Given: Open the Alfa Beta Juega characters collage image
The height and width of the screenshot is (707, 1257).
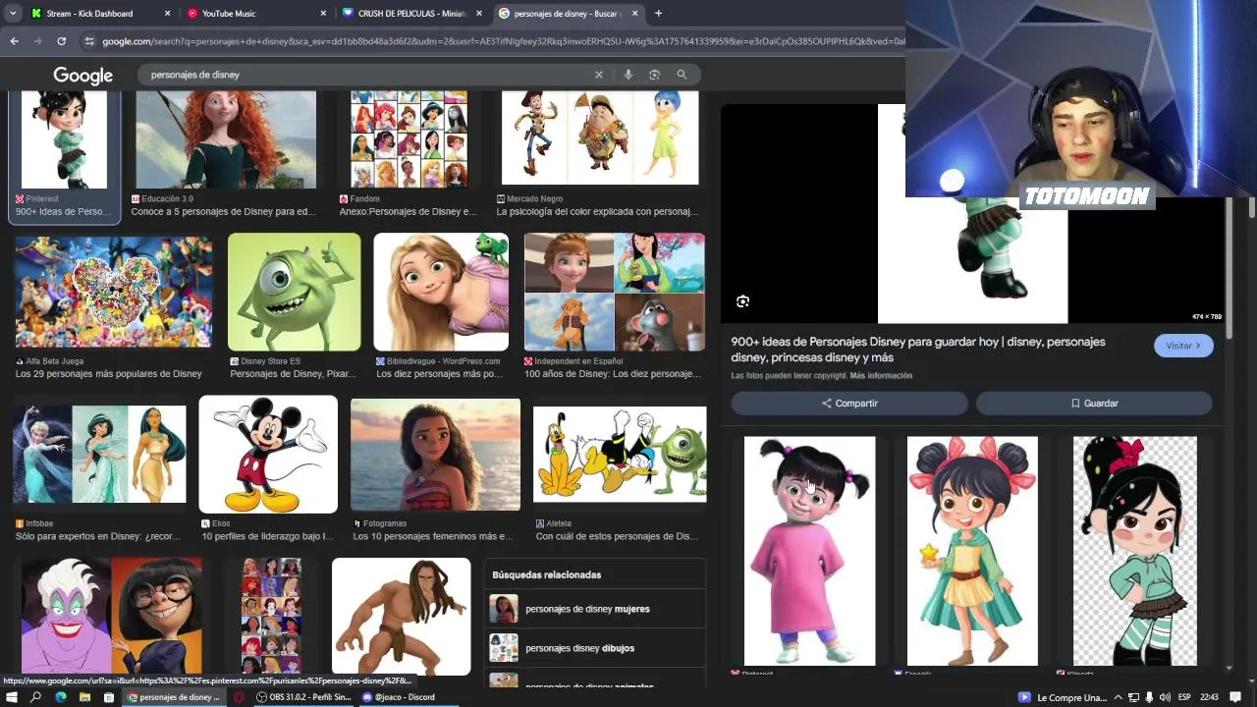Looking at the screenshot, I should [113, 292].
